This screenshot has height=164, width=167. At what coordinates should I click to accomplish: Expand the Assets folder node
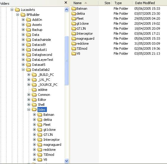(x=23, y=25)
